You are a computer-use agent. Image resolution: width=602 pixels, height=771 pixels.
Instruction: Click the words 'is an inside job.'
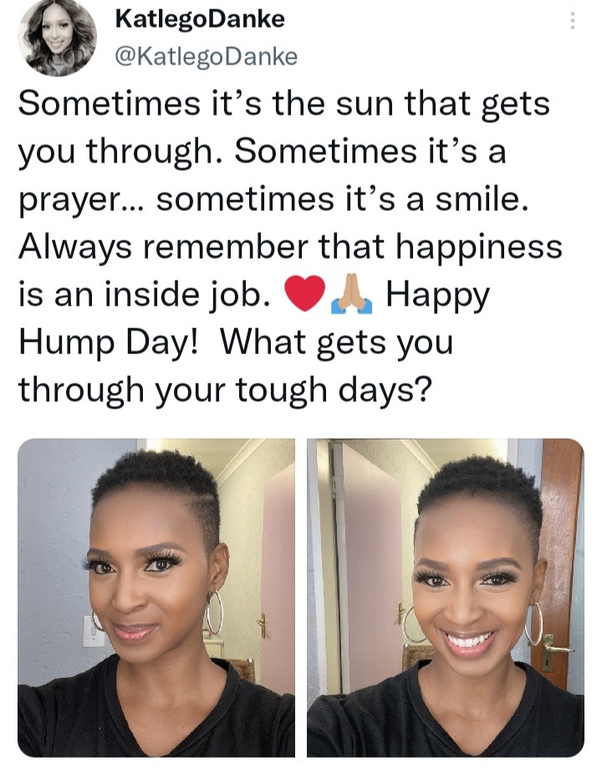(145, 296)
